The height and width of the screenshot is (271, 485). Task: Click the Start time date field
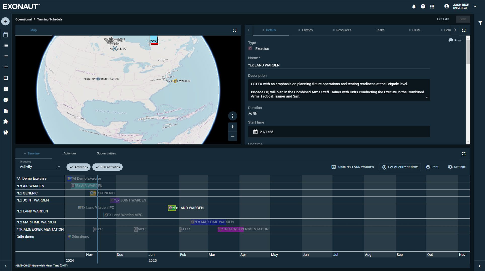[339, 132]
